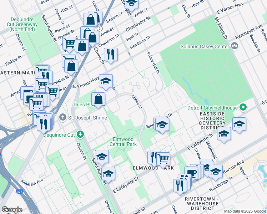Select the Detroit City Fieldhouse text label
The image size is (267, 214).
[212, 108]
